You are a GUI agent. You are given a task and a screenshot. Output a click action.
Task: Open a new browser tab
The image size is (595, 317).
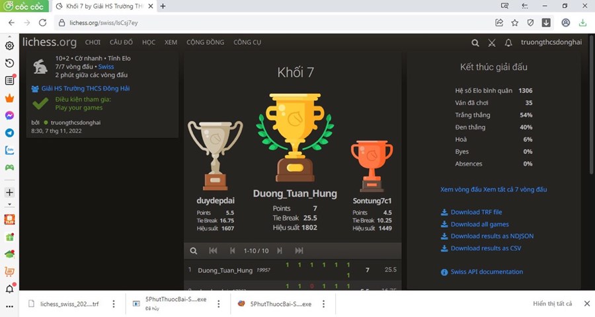[x=163, y=6]
